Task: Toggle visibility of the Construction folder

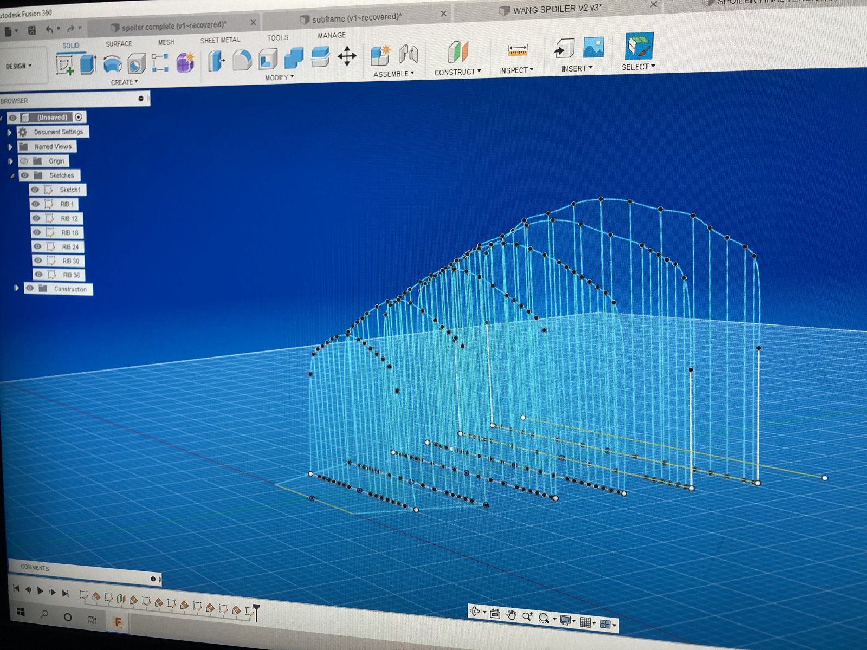Action: [x=29, y=289]
